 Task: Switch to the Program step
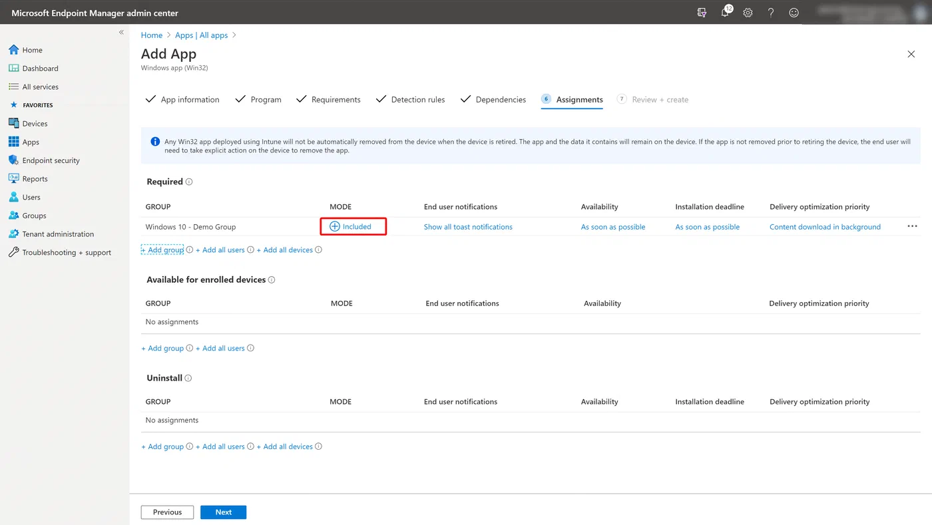(258, 100)
